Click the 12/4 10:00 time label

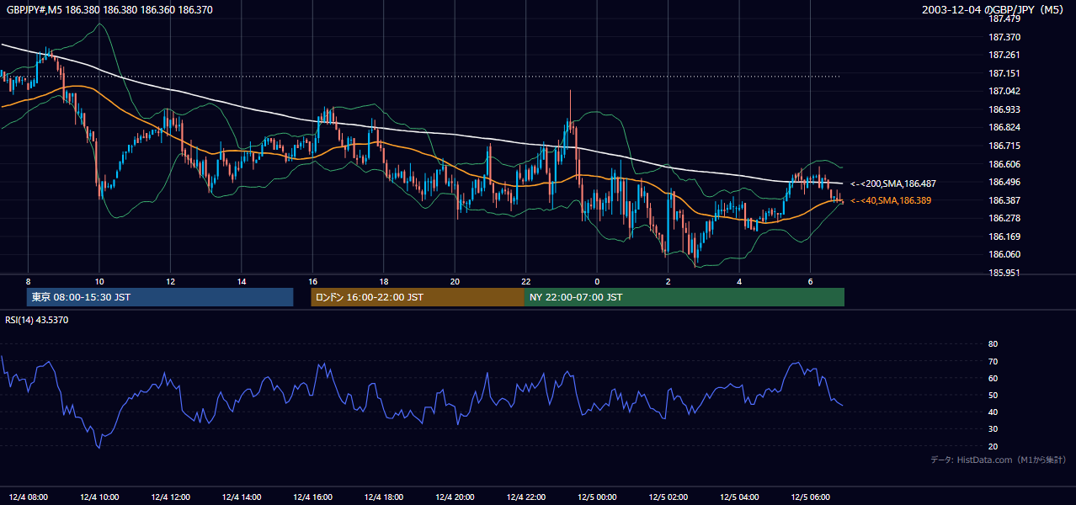(99, 497)
